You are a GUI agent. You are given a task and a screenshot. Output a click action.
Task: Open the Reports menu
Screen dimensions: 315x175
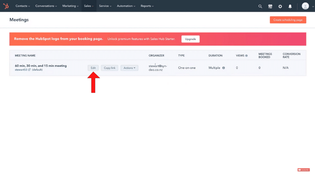147,6
